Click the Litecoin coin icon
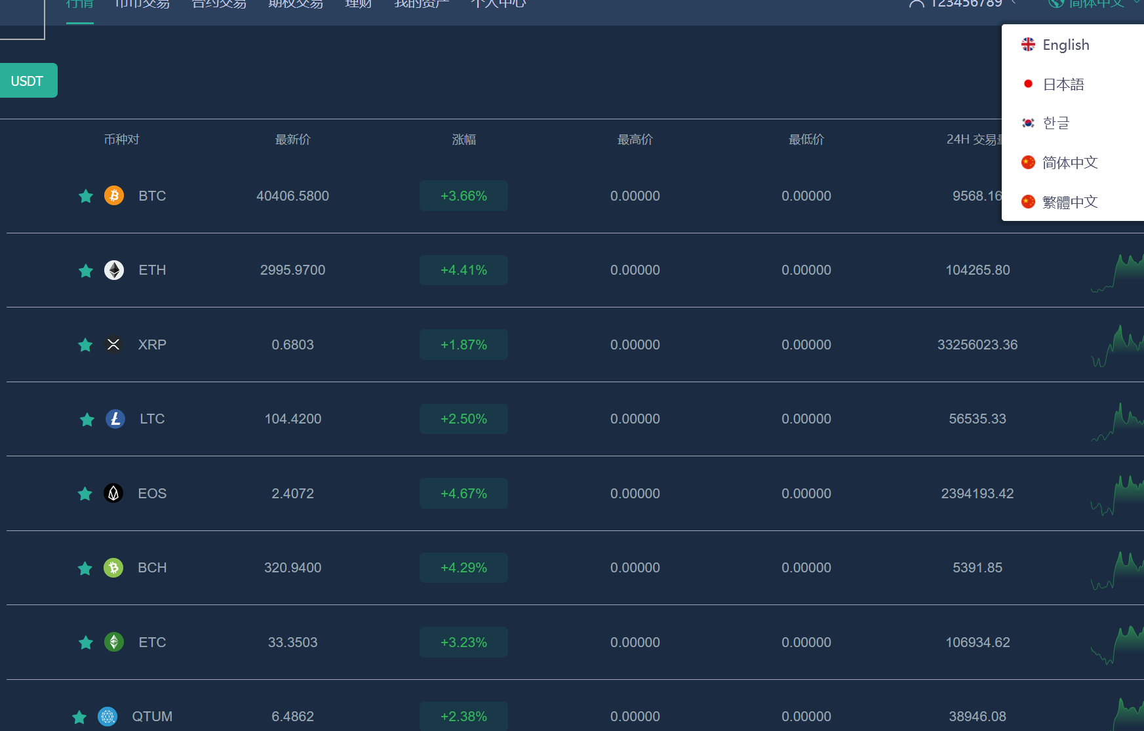 tap(115, 419)
